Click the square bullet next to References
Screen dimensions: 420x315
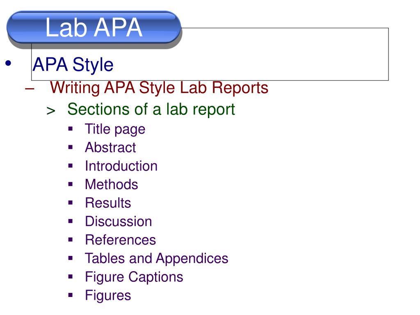tap(71, 240)
